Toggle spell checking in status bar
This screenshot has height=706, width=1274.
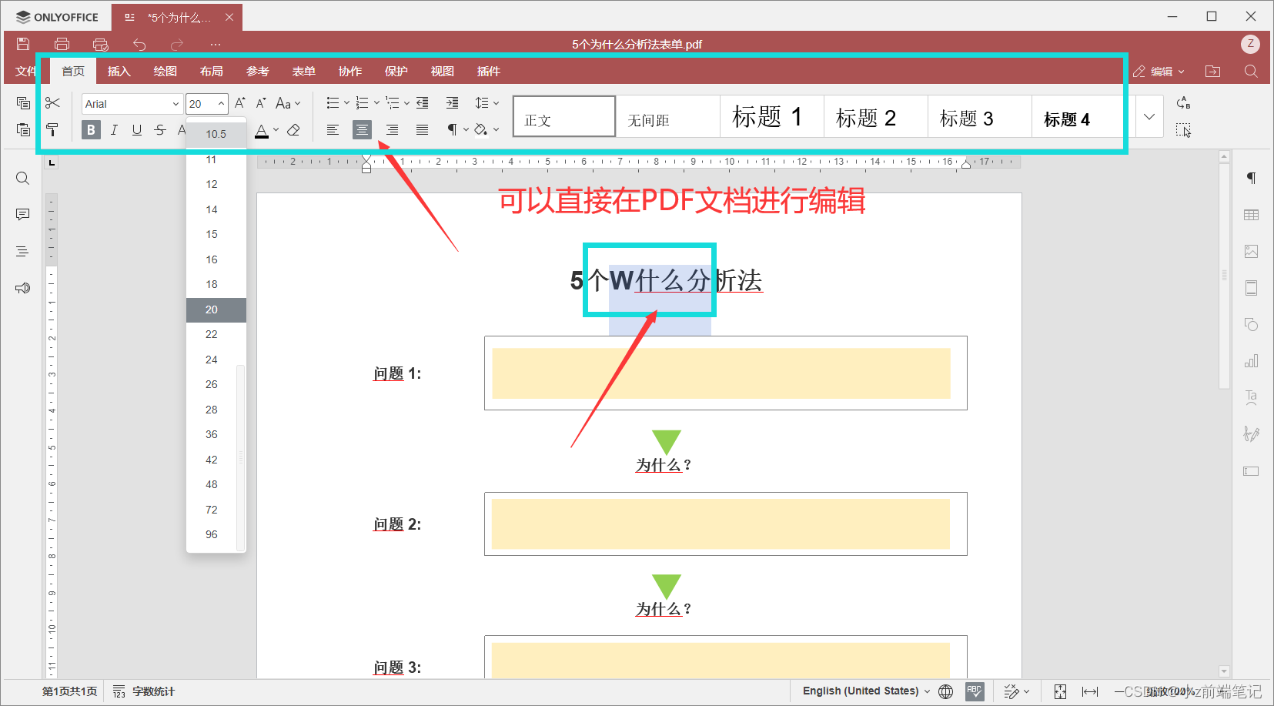(x=975, y=691)
